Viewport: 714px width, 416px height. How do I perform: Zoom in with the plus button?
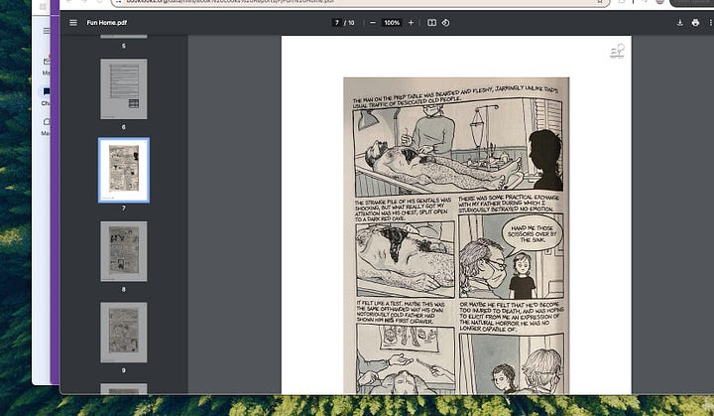[411, 23]
